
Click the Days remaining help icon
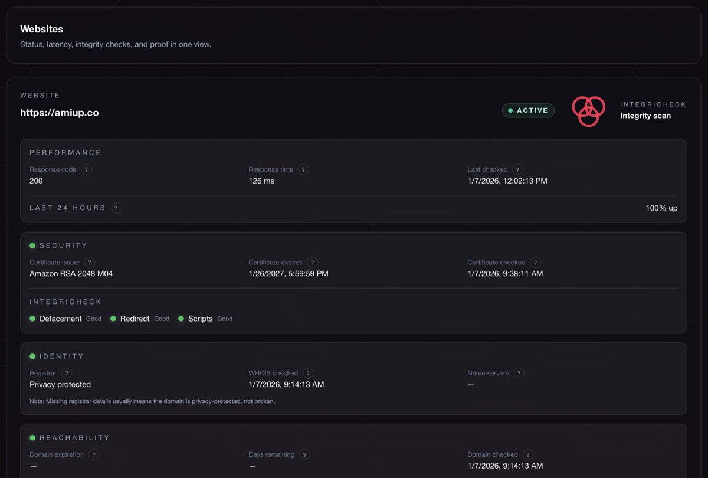coord(304,454)
